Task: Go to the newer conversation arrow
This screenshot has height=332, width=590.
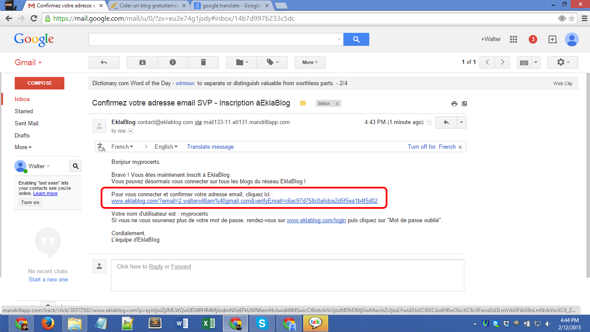Action: click(x=487, y=62)
